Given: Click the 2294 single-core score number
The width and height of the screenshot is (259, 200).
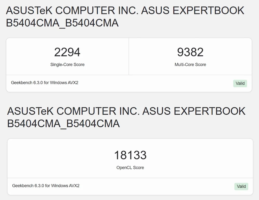Looking at the screenshot, I should point(67,52).
